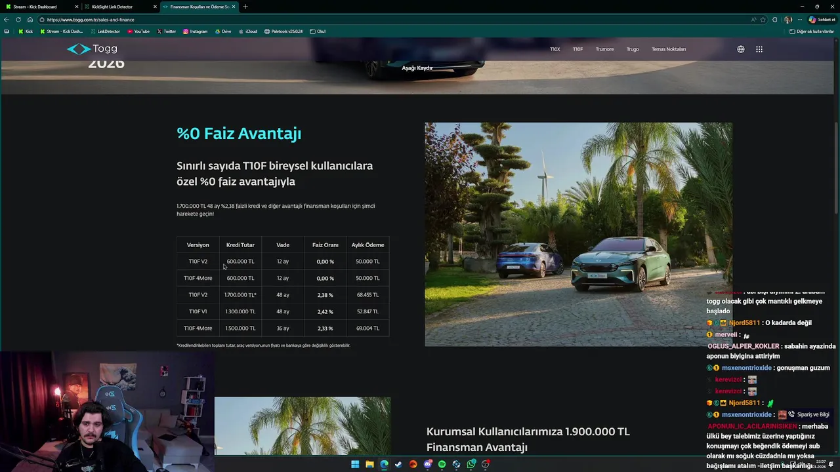Open the language globe selector
The image size is (840, 472).
tap(741, 49)
